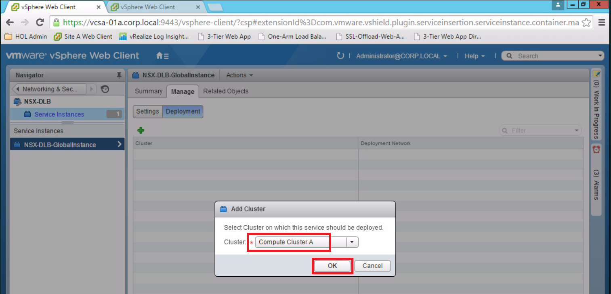Image resolution: width=611 pixels, height=294 pixels.
Task: Switch to Related Objects tab
Action: pos(226,91)
